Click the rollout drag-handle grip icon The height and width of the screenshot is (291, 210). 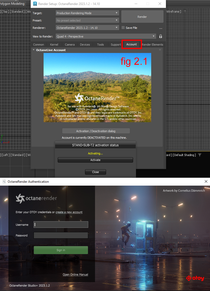(x=160, y=50)
